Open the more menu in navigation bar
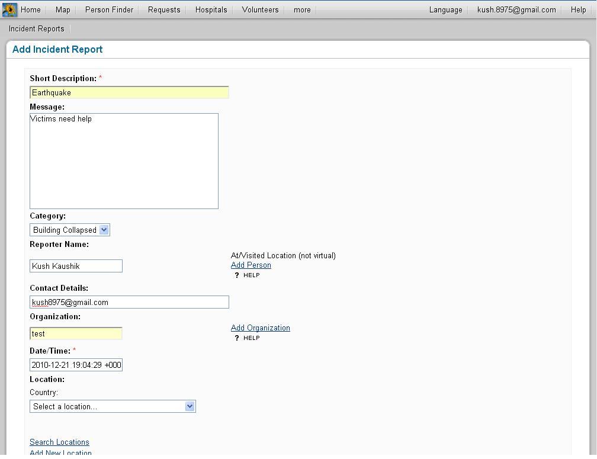Screen dimensions: 597x459 pyautogui.click(x=302, y=9)
